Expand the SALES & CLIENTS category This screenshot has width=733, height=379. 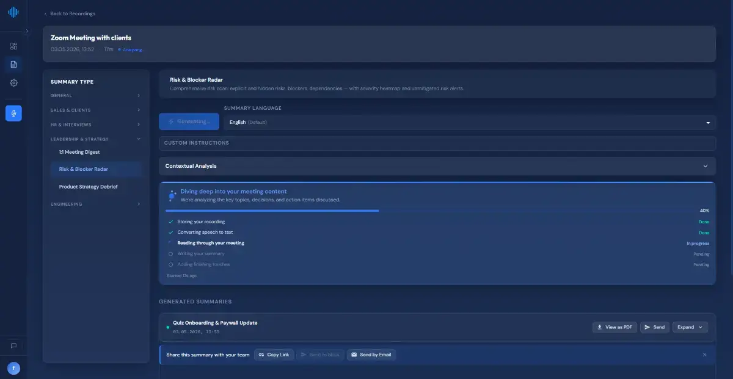click(x=95, y=110)
